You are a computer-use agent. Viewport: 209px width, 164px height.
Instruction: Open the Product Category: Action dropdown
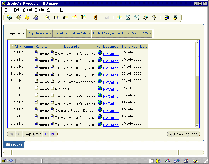[111, 33]
